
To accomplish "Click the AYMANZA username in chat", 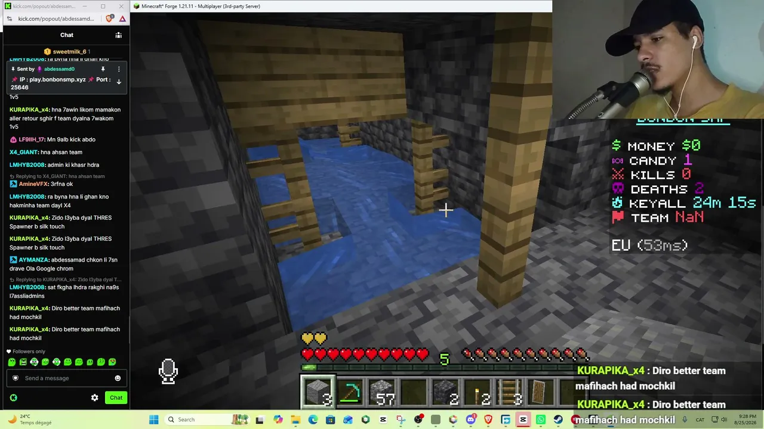I will (33, 260).
